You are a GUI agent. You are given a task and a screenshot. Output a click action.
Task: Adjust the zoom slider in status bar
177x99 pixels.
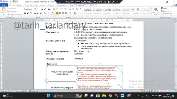tap(168, 91)
